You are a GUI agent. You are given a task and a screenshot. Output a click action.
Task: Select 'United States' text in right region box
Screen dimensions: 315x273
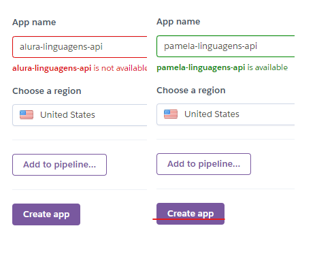(x=212, y=114)
